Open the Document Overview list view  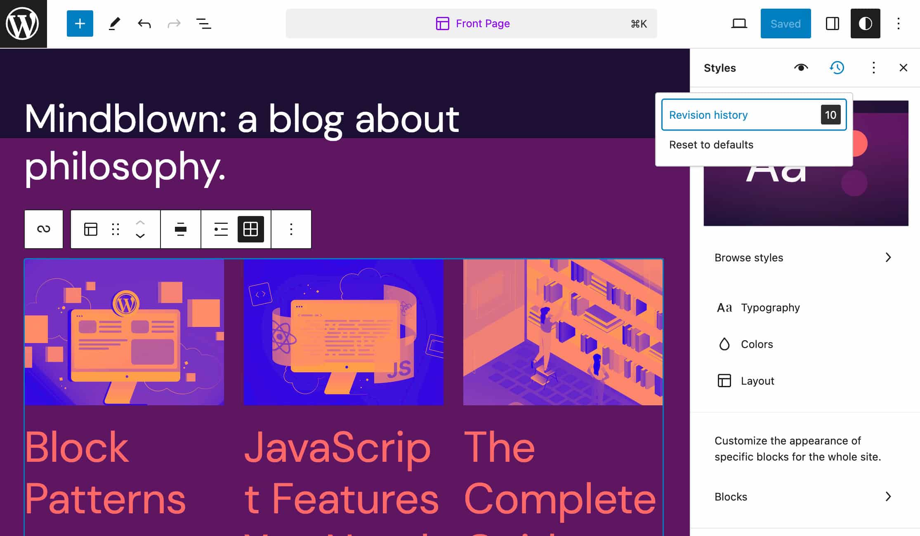203,24
